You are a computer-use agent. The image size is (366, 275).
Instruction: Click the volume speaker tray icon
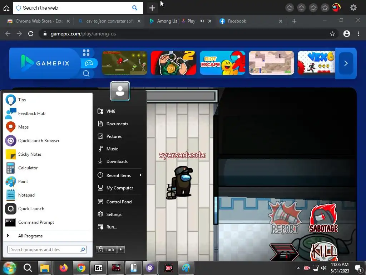tap(324, 268)
